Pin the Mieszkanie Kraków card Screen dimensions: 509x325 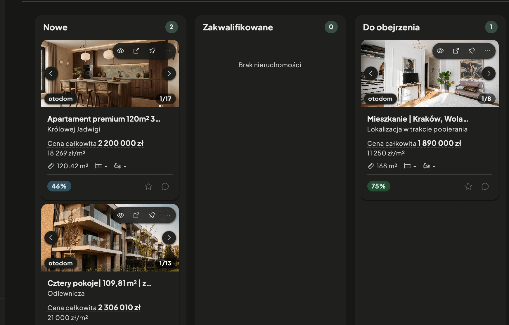[x=472, y=51]
